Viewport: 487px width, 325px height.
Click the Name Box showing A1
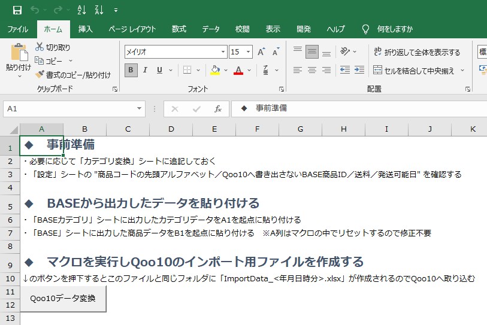pyautogui.click(x=70, y=109)
